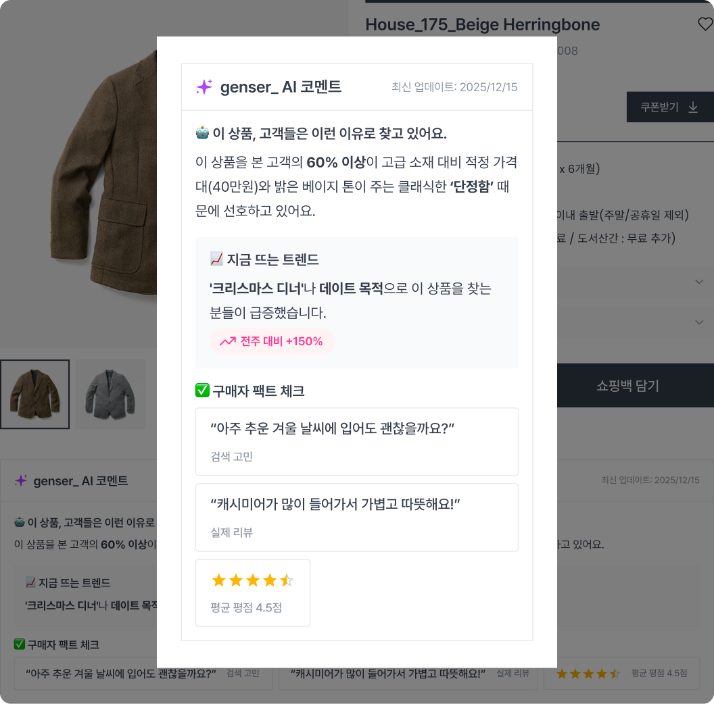The image size is (714, 704).
Task: Expand the first option dropdown chevron
Action: 699,282
